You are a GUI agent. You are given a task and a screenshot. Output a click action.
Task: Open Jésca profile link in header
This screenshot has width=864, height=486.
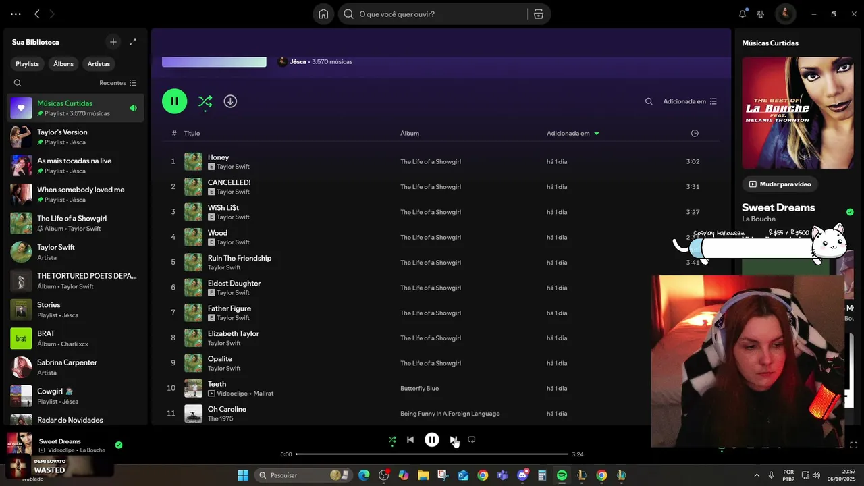point(298,61)
